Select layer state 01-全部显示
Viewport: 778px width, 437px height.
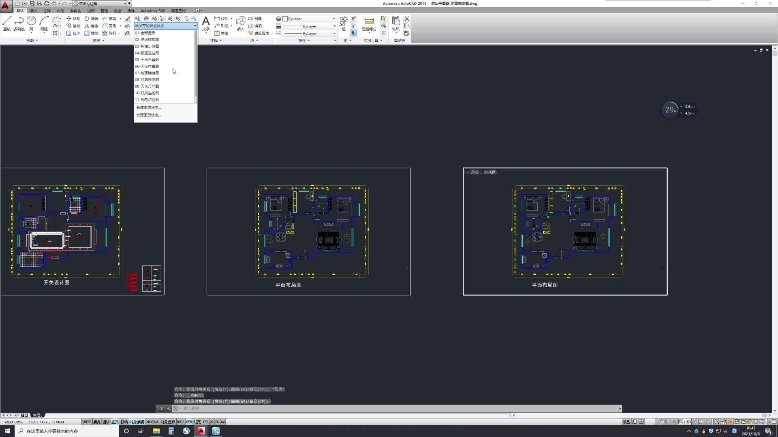(164, 33)
